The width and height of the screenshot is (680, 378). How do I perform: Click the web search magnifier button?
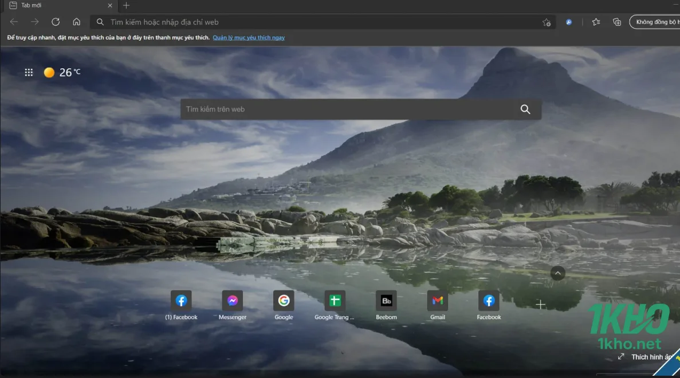[x=525, y=109]
